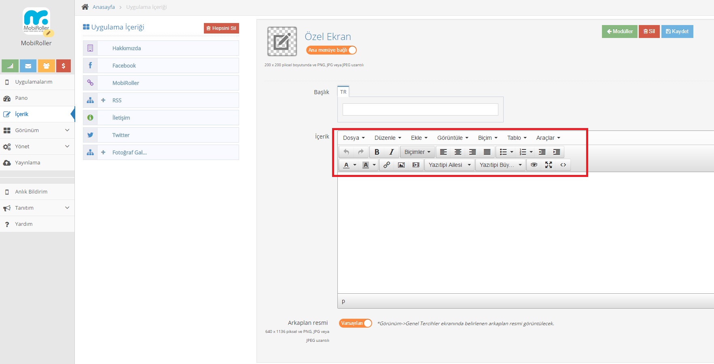
Task: Open the numbered list style dropdown
Action: click(x=531, y=152)
